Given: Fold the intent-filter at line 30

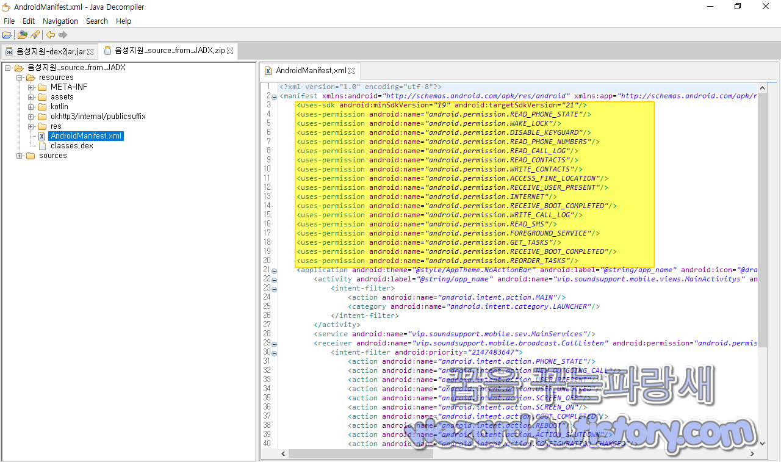Looking at the screenshot, I should pos(274,353).
